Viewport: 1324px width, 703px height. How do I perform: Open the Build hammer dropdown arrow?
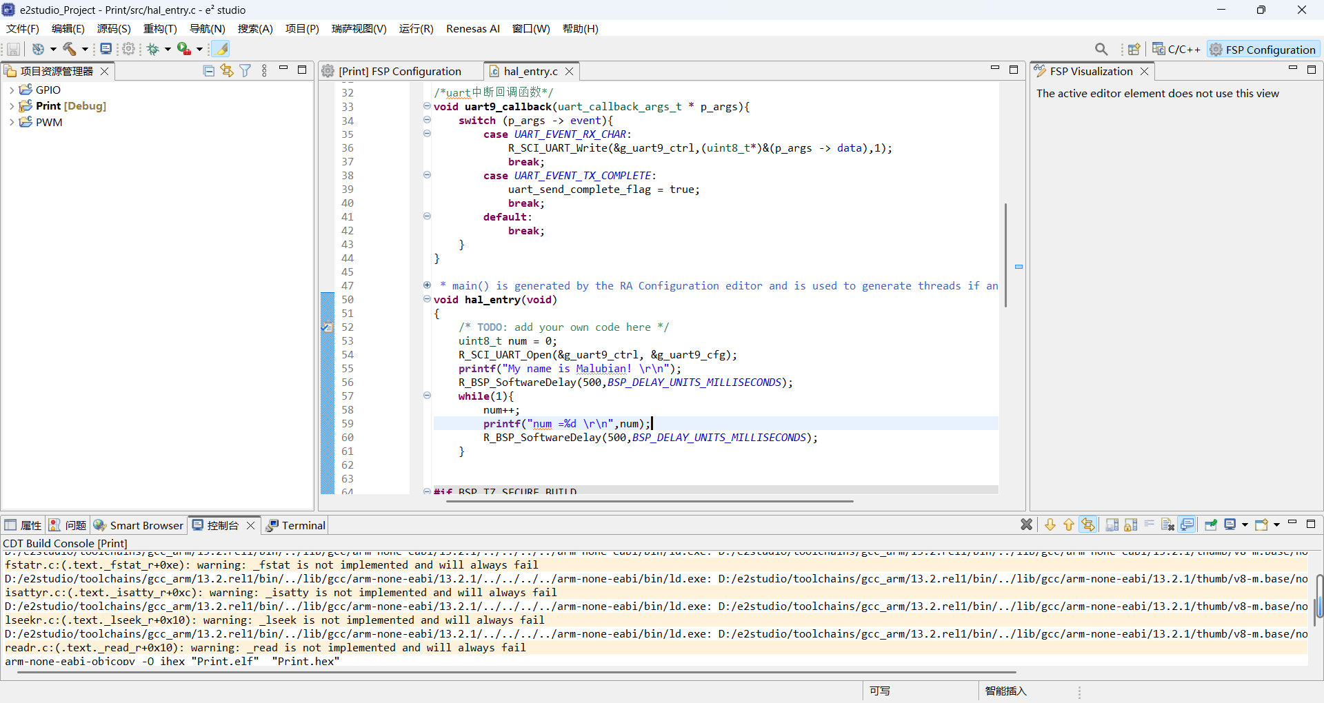[x=85, y=49]
